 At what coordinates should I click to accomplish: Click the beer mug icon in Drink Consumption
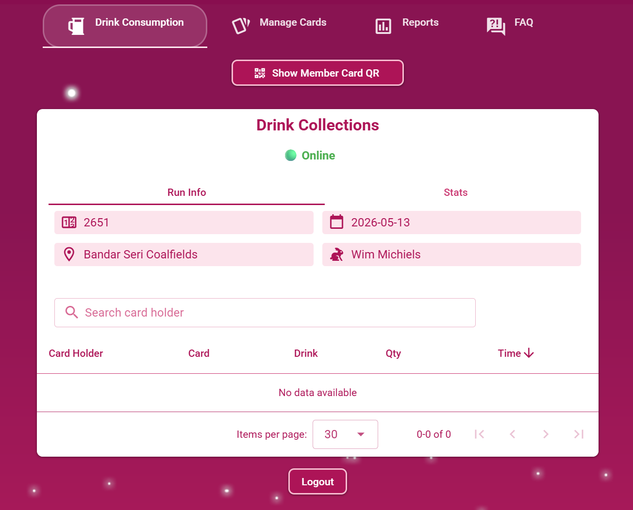click(x=76, y=26)
